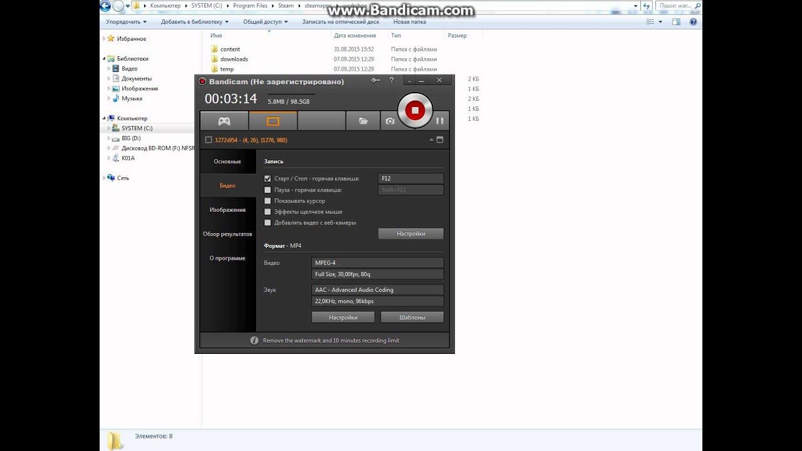
Task: Expand the Избранное tree node
Action: (104, 38)
